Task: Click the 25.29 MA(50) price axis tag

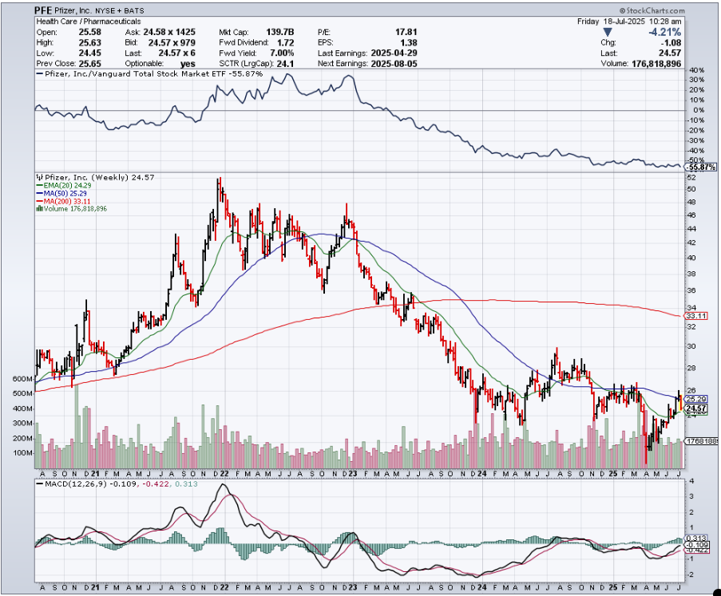Action: tap(696, 399)
